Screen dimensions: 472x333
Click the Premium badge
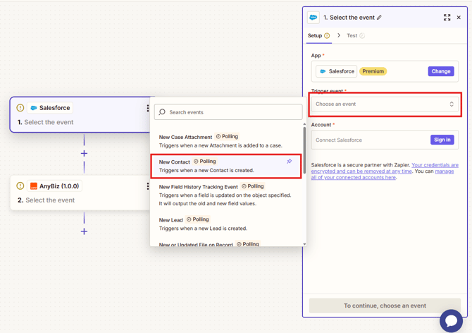click(373, 71)
